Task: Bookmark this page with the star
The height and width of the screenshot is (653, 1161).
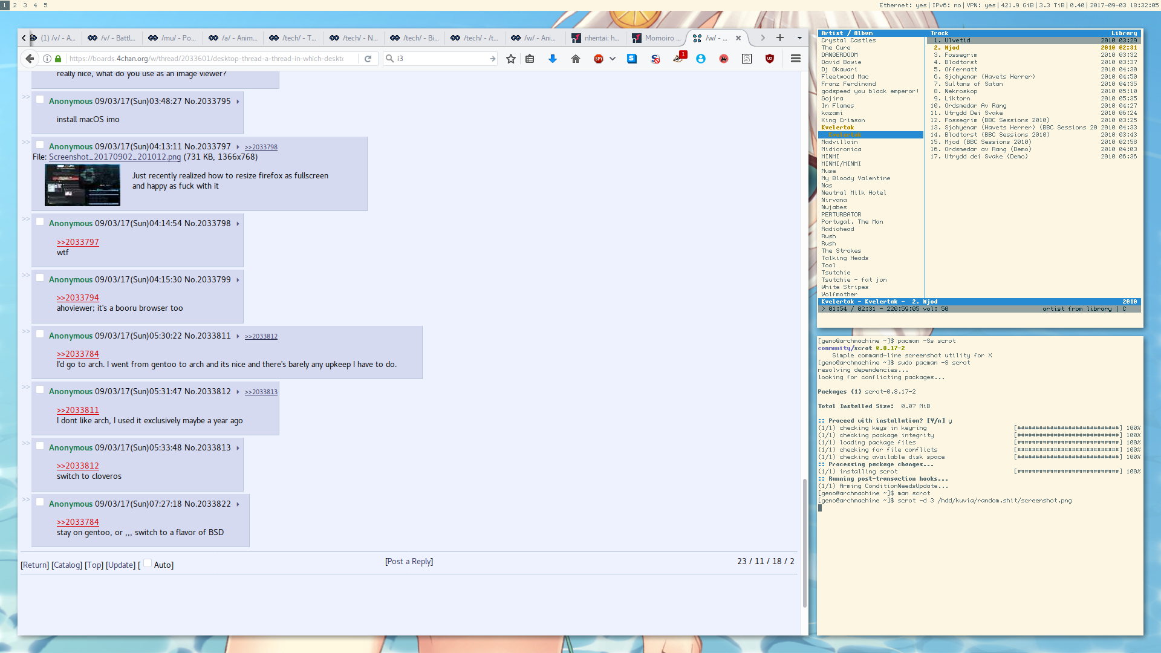Action: pyautogui.click(x=511, y=59)
